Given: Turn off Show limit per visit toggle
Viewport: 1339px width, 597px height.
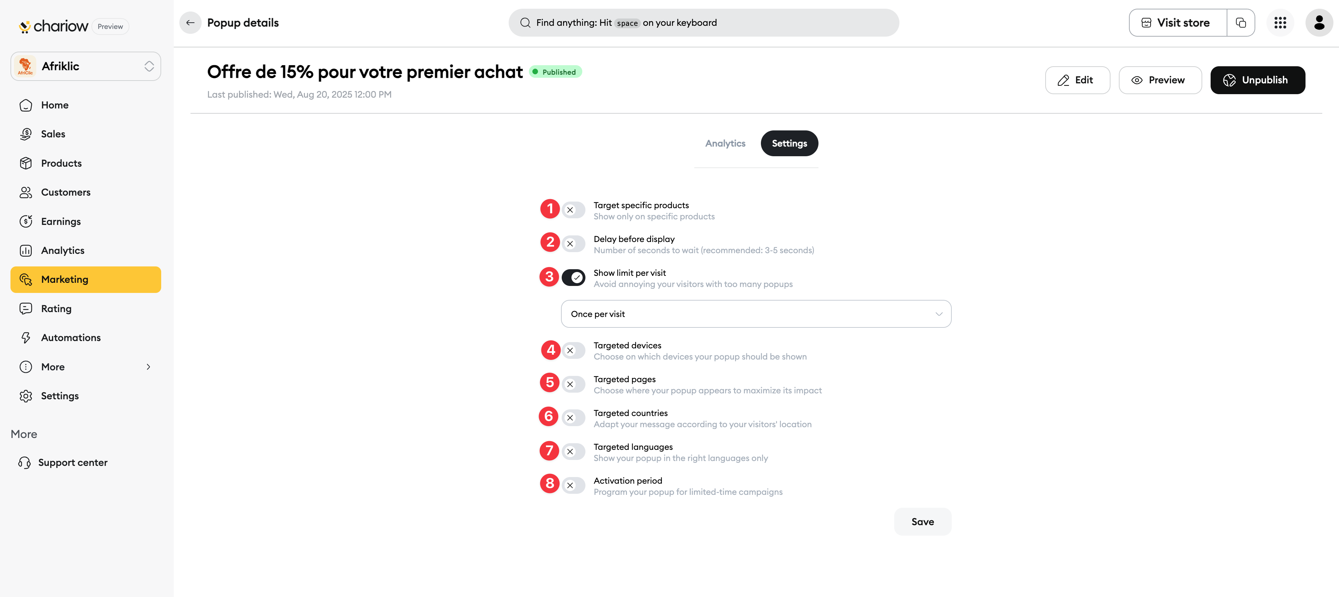Looking at the screenshot, I should [x=573, y=278].
